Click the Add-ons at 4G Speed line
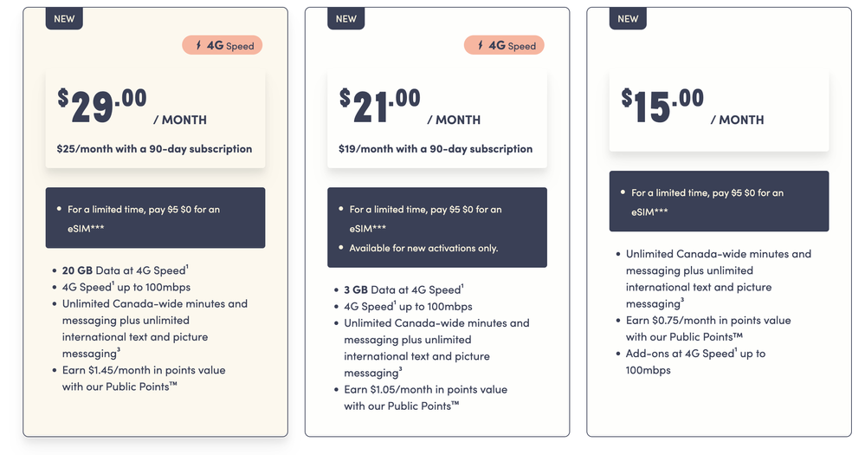 [695, 361]
